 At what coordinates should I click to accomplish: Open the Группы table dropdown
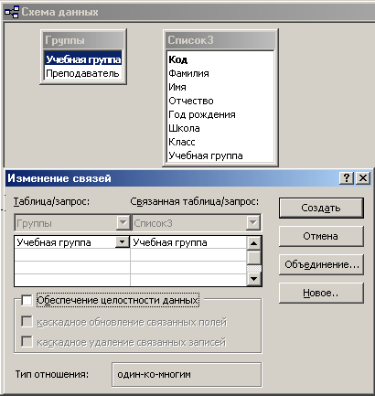(123, 223)
